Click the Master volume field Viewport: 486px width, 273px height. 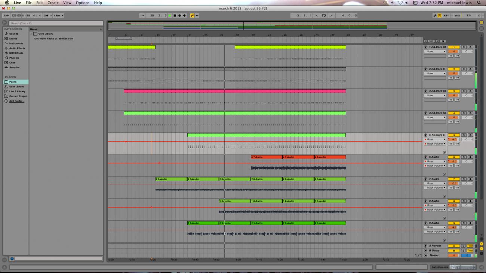click(453, 255)
